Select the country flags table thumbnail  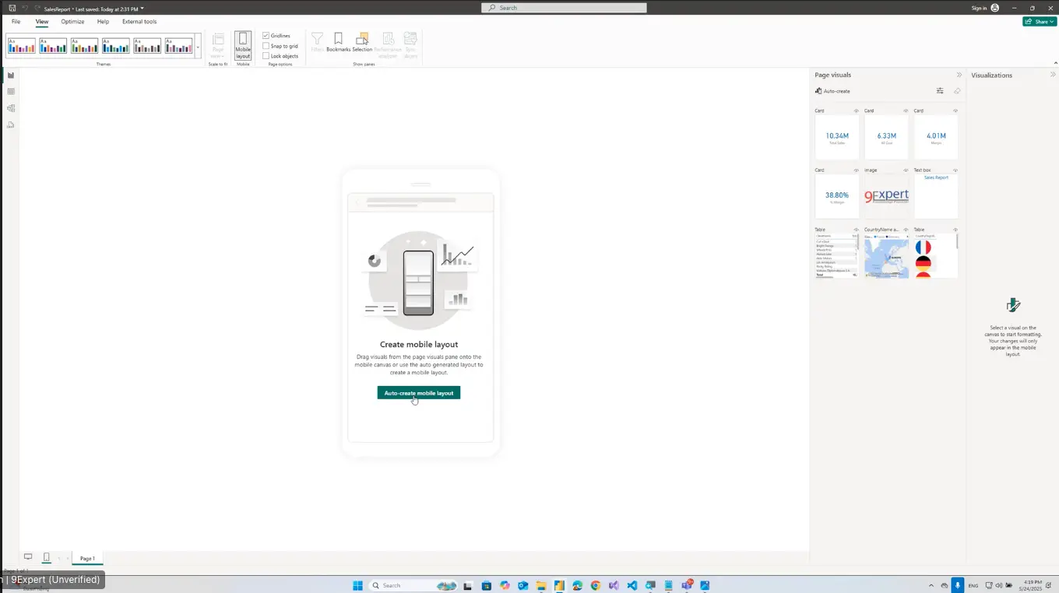click(x=936, y=256)
